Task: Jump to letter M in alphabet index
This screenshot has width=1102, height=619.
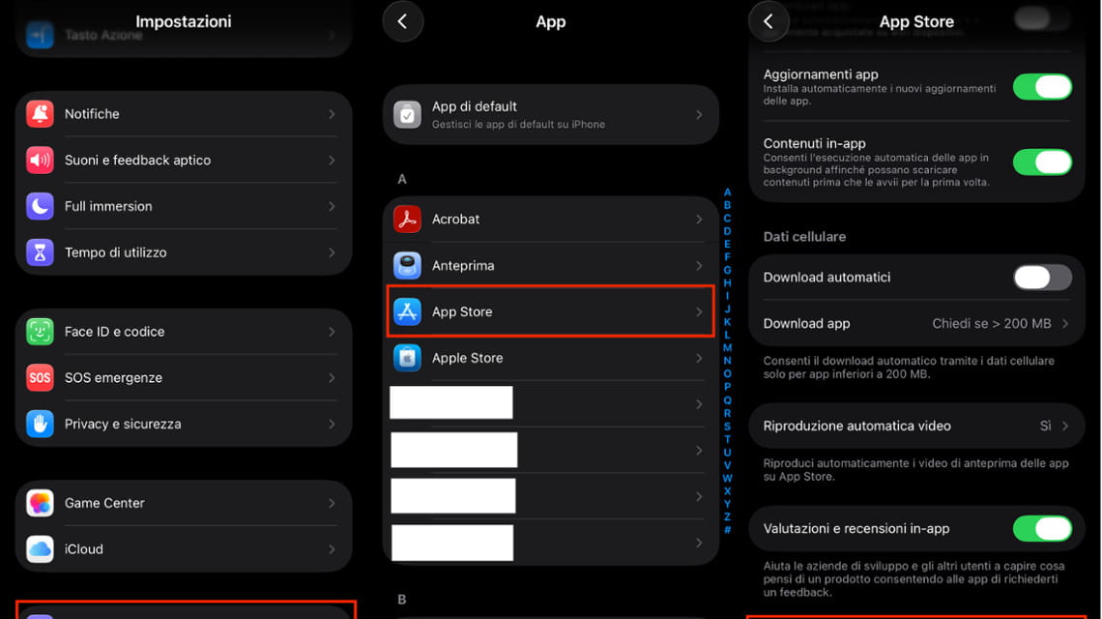Action: point(727,348)
